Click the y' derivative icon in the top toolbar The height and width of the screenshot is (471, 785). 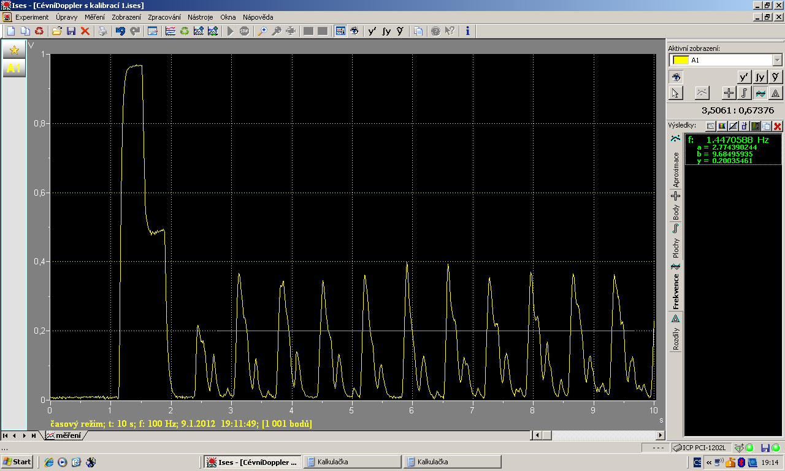372,31
